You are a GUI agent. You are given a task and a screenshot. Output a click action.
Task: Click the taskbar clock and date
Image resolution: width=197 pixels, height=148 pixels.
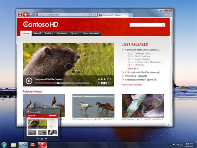click(189, 145)
